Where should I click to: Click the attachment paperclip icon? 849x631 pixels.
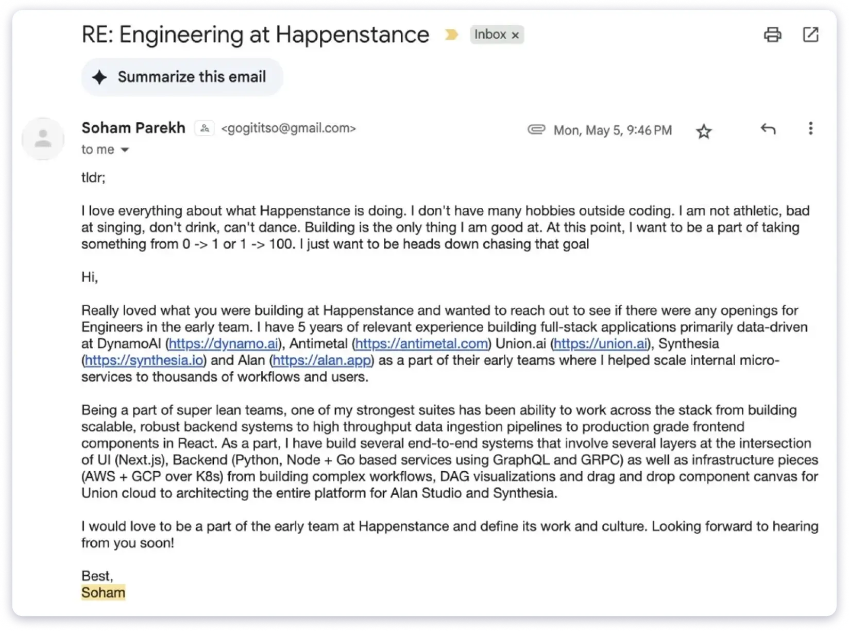pos(537,130)
